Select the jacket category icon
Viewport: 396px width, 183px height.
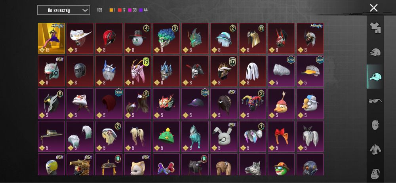(375, 150)
